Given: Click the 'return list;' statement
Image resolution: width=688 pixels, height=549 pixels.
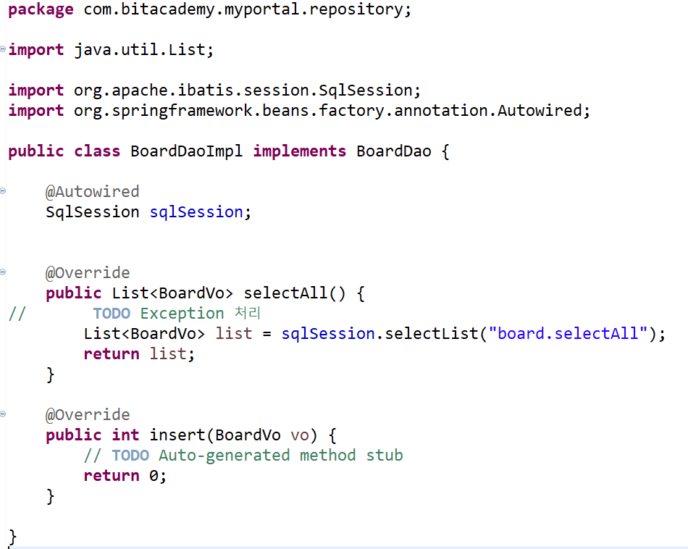Looking at the screenshot, I should 139,353.
